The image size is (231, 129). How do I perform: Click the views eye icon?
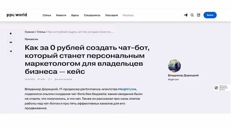coord(39,79)
